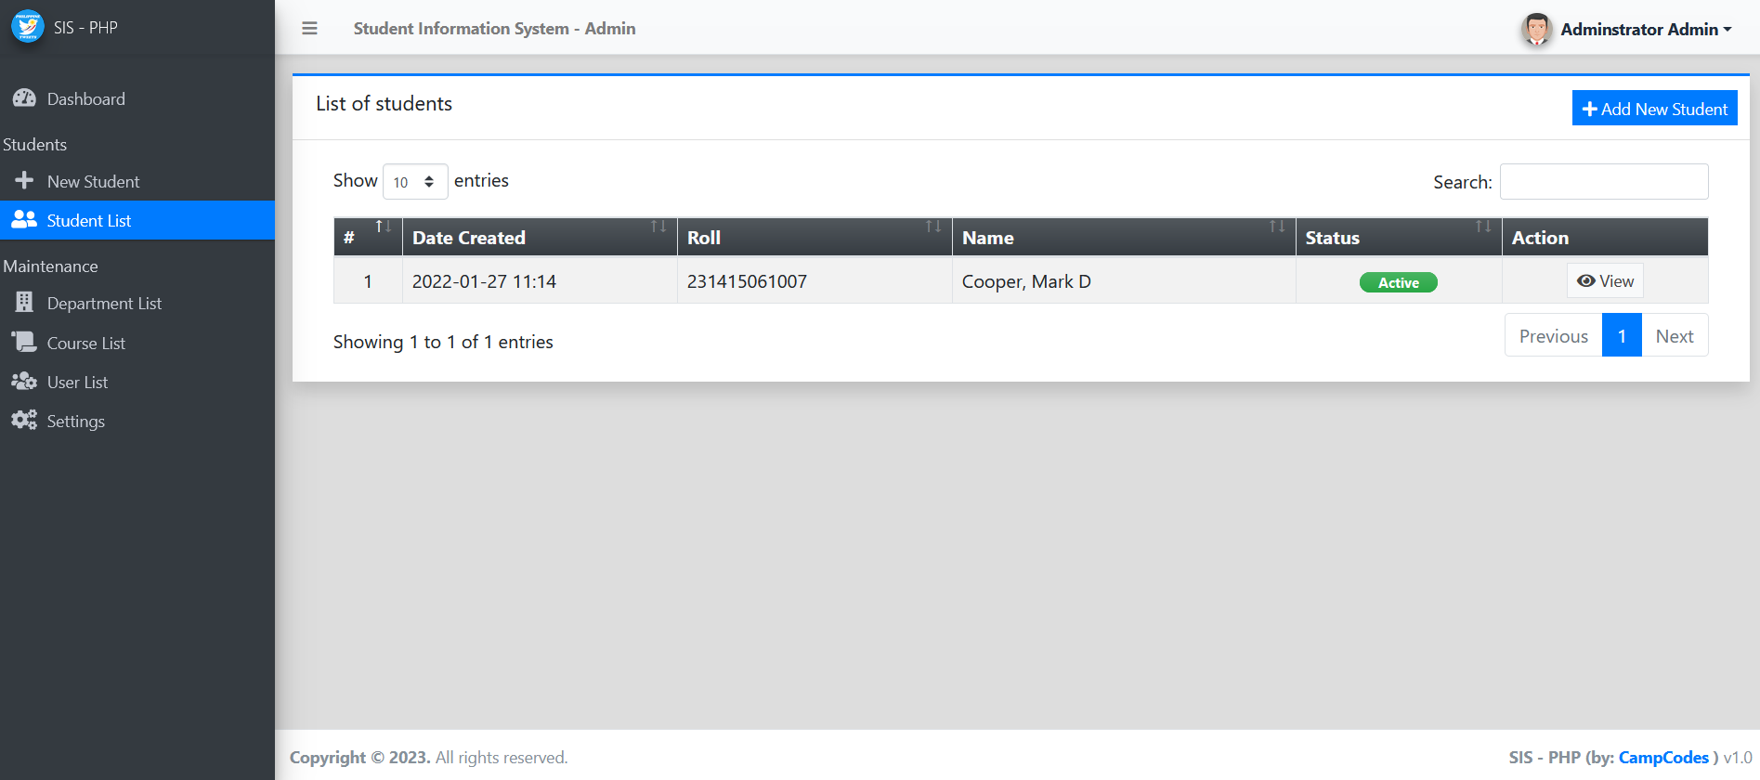1760x780 pixels.
Task: Click the List of students heading
Action: click(x=384, y=104)
